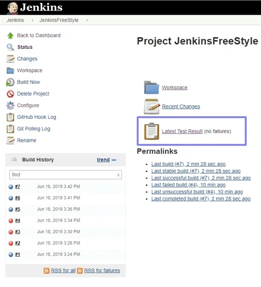Image resolution: width=261 pixels, height=287 pixels.
Task: Expand the Jenkins breadcrumb arrow
Action: click(x=32, y=20)
